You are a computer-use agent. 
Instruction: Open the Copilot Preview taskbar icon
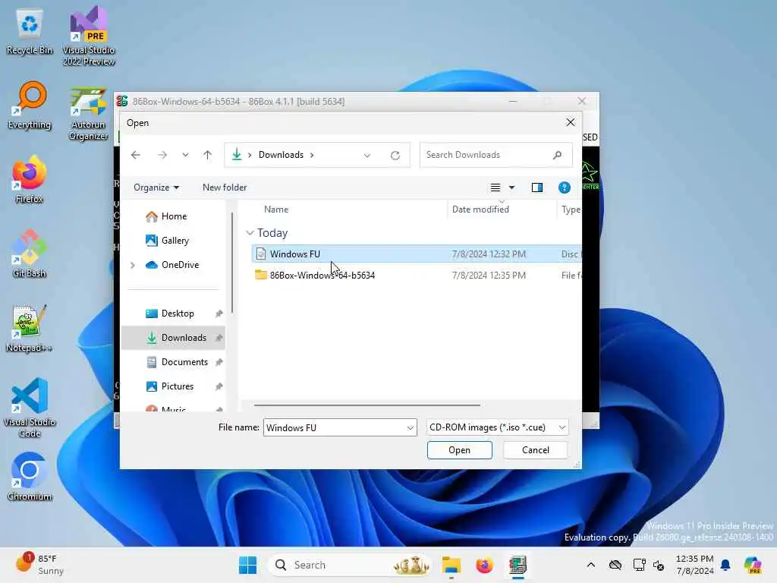753,565
